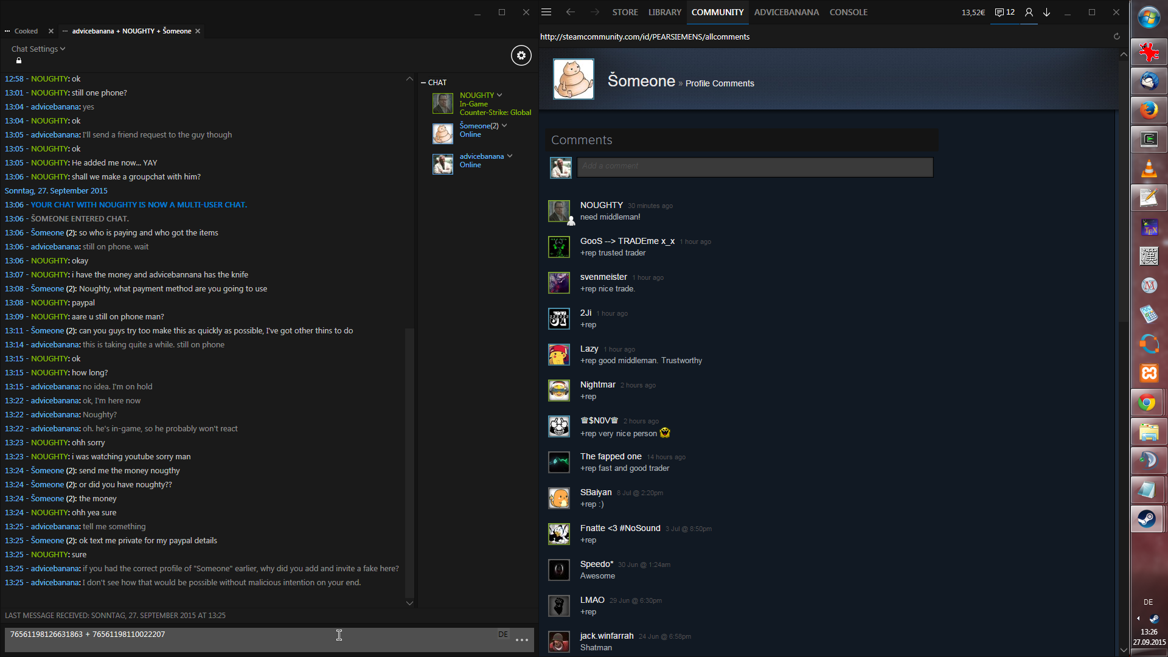The image size is (1168, 657).
Task: Close the advicebanana + NOUGHTY chat tab
Action: point(198,31)
